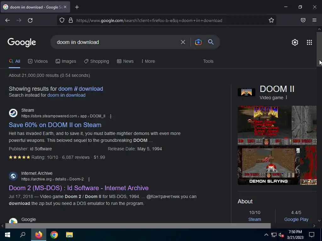Open File Explorer from taskbar
The image size is (322, 241).
point(69,235)
